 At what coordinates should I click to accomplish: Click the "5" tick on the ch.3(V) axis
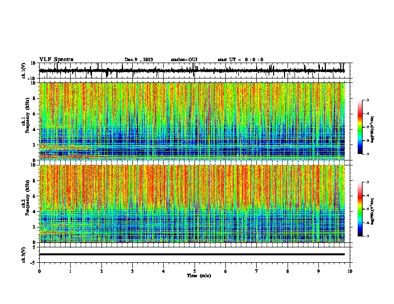point(34,247)
